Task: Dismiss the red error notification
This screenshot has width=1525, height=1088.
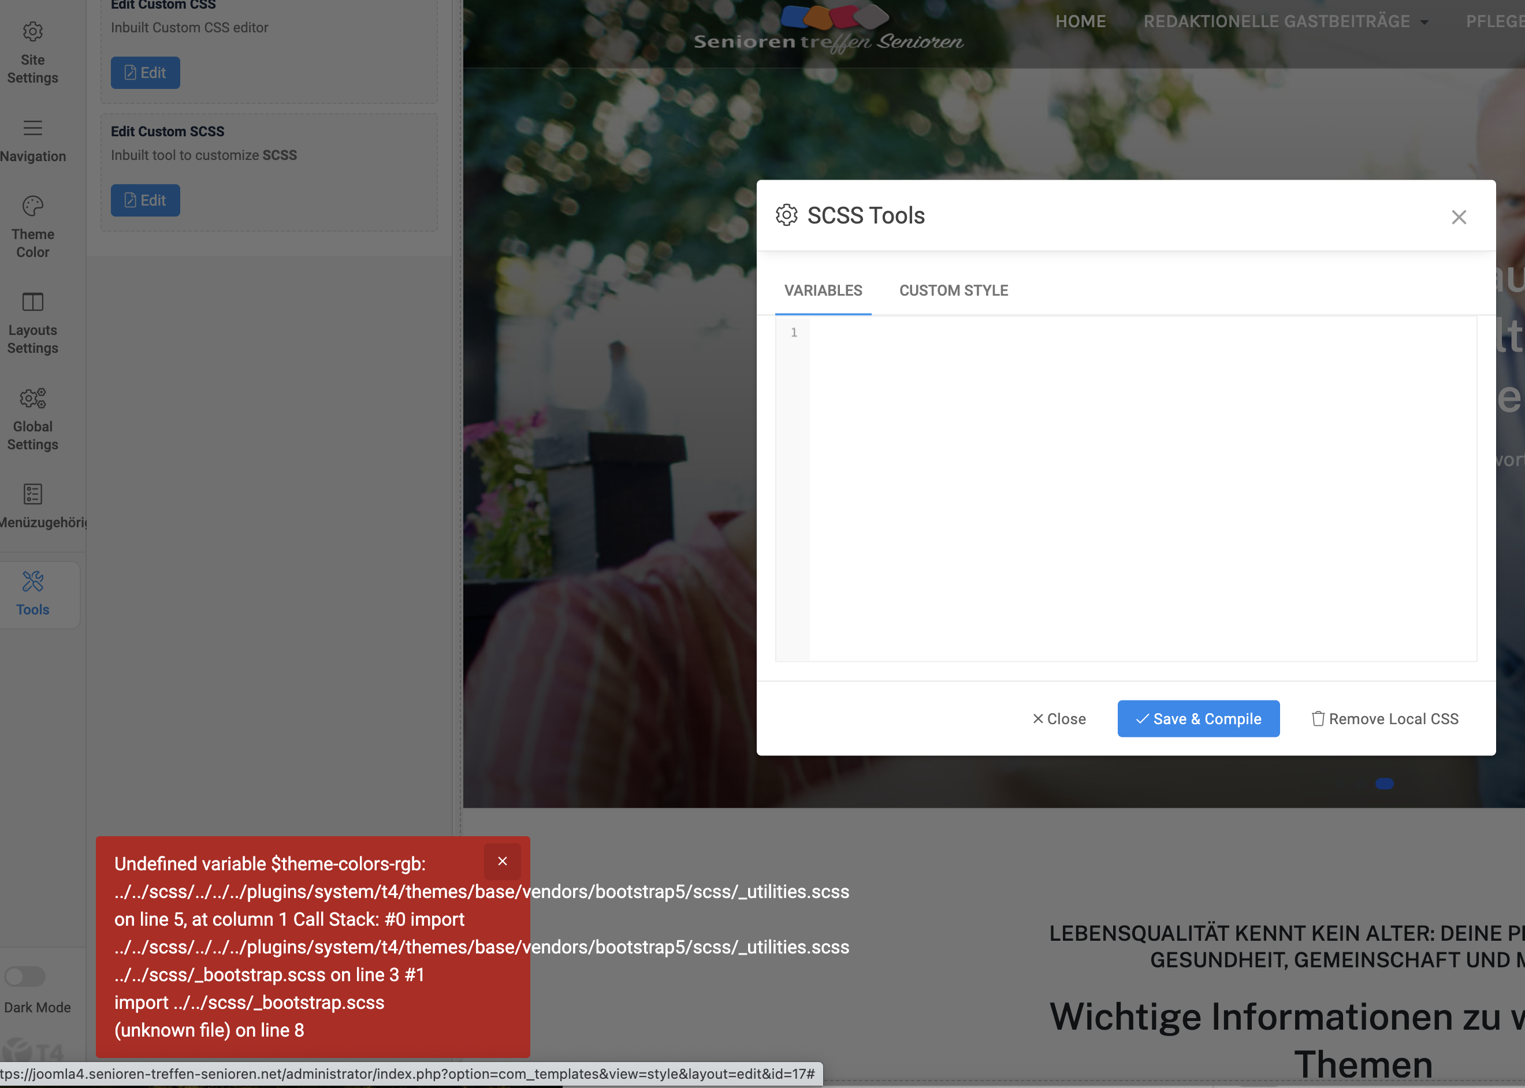Action: pos(502,862)
